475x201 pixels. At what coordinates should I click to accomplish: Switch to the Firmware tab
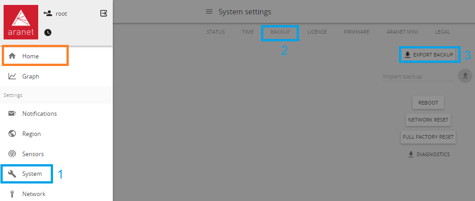pos(356,32)
